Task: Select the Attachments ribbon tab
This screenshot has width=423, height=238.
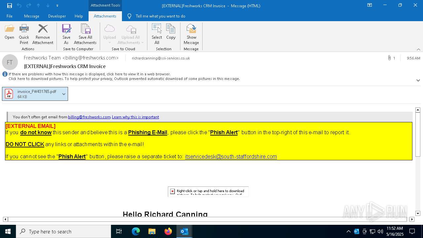Action: [x=105, y=16]
